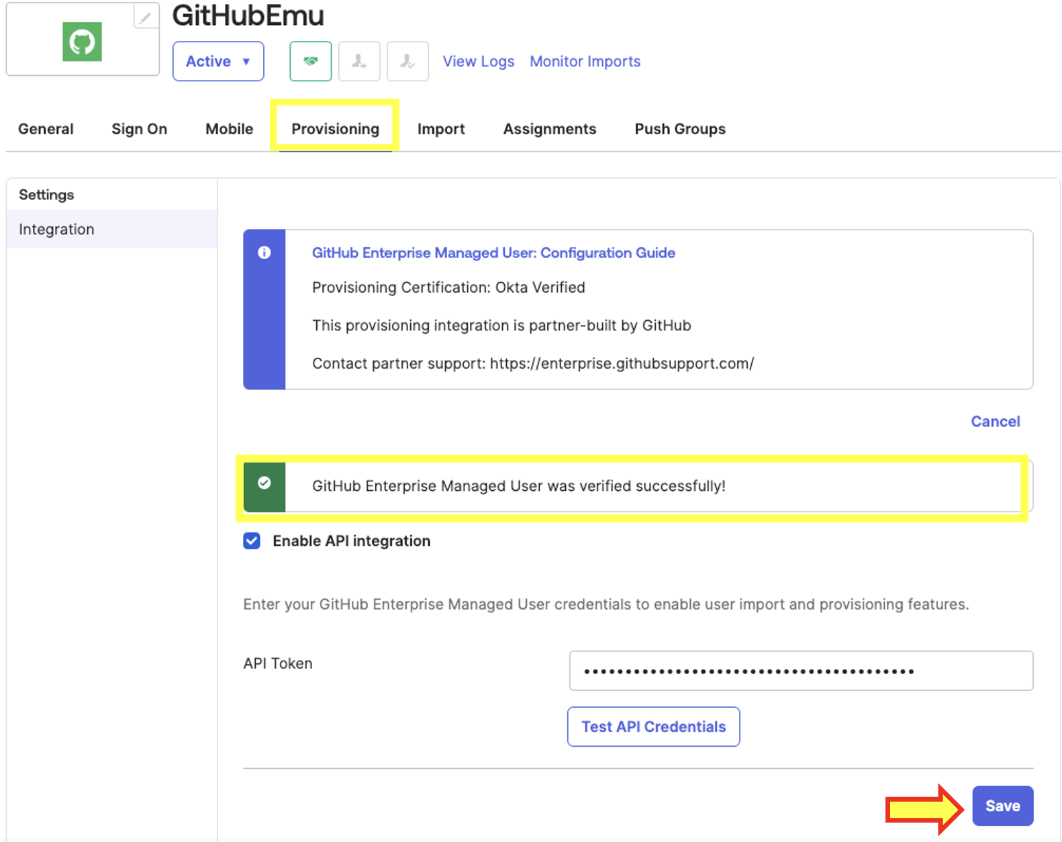Click the Settings sidebar heading

click(46, 195)
